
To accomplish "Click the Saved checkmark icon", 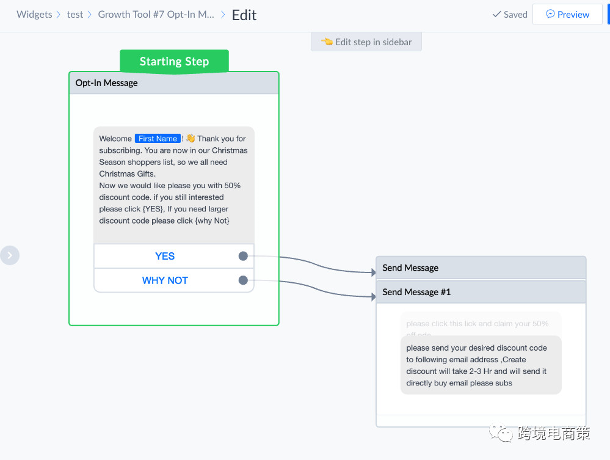I will pos(496,14).
